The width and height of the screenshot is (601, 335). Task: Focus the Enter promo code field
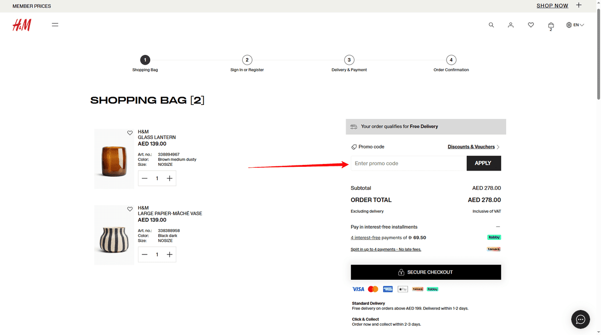pos(408,164)
